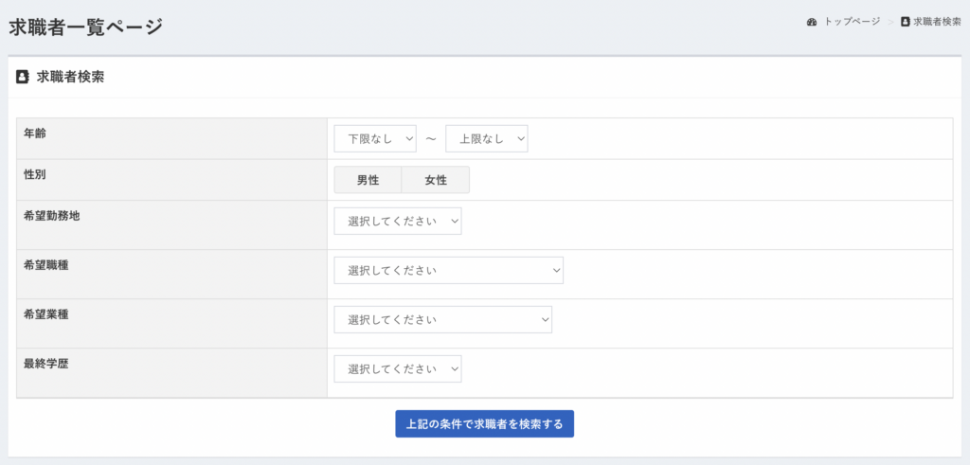970x465 pixels.
Task: Click the dashboard icon beside トップページ
Action: [x=812, y=22]
